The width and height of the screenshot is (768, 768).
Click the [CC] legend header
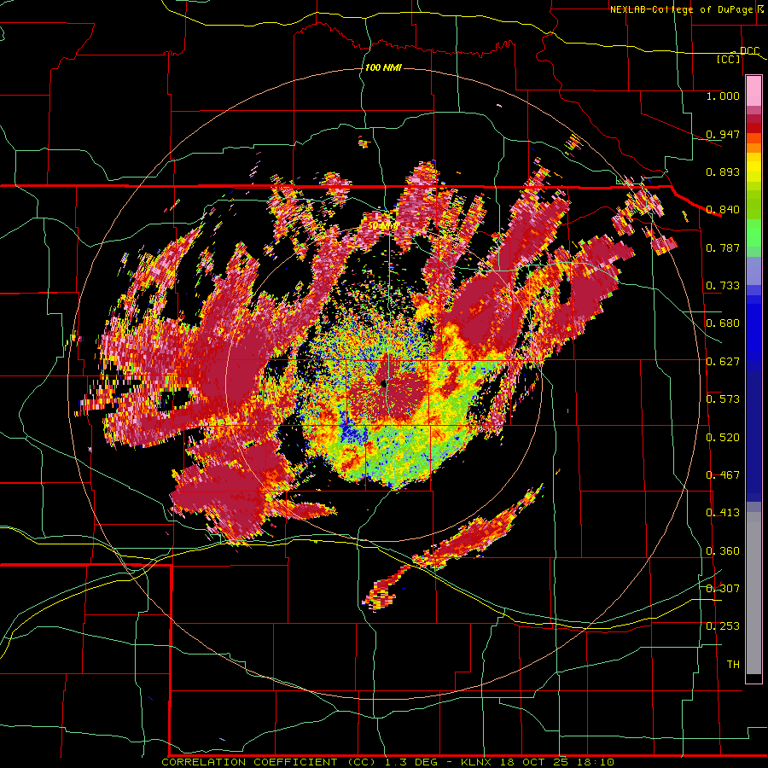[729, 59]
